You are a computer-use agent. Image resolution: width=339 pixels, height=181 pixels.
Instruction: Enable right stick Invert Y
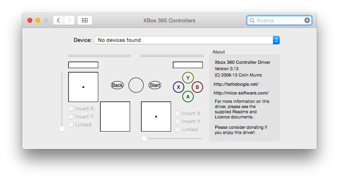coord(177,121)
